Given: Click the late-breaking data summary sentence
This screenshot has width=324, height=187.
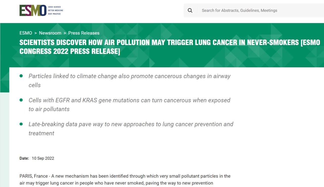Looking at the screenshot, I should coord(131,124).
